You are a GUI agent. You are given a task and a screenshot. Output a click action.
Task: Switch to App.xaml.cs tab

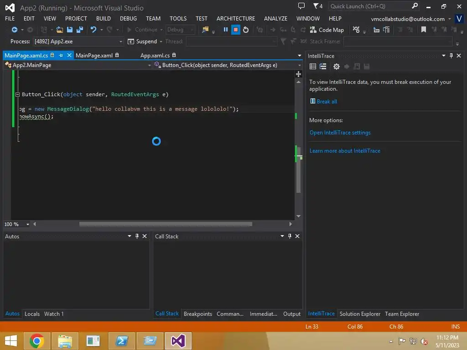pyautogui.click(x=155, y=55)
